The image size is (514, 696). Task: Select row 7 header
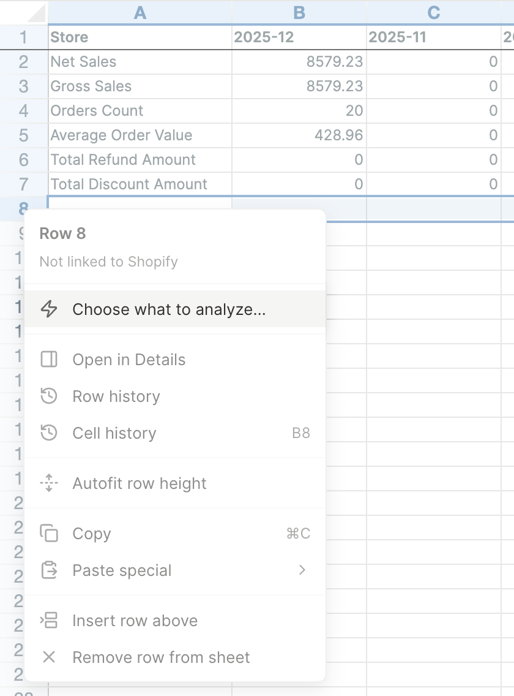[23, 184]
